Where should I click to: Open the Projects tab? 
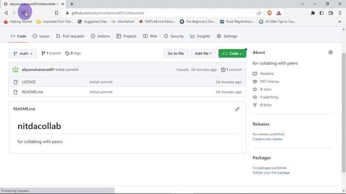click(127, 36)
